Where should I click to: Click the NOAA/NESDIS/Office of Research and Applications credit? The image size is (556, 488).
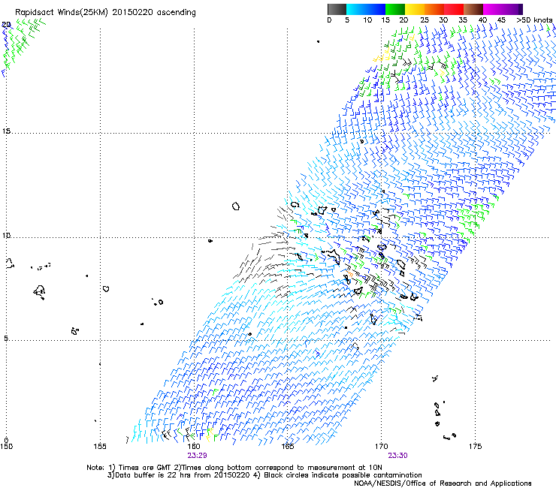click(443, 483)
